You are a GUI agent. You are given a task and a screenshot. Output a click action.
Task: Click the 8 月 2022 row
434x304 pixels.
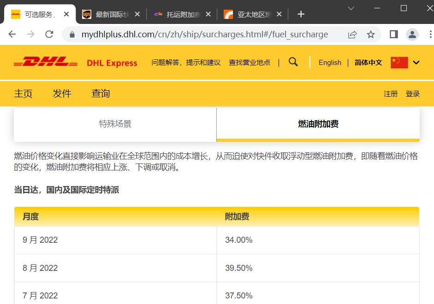coord(217,268)
